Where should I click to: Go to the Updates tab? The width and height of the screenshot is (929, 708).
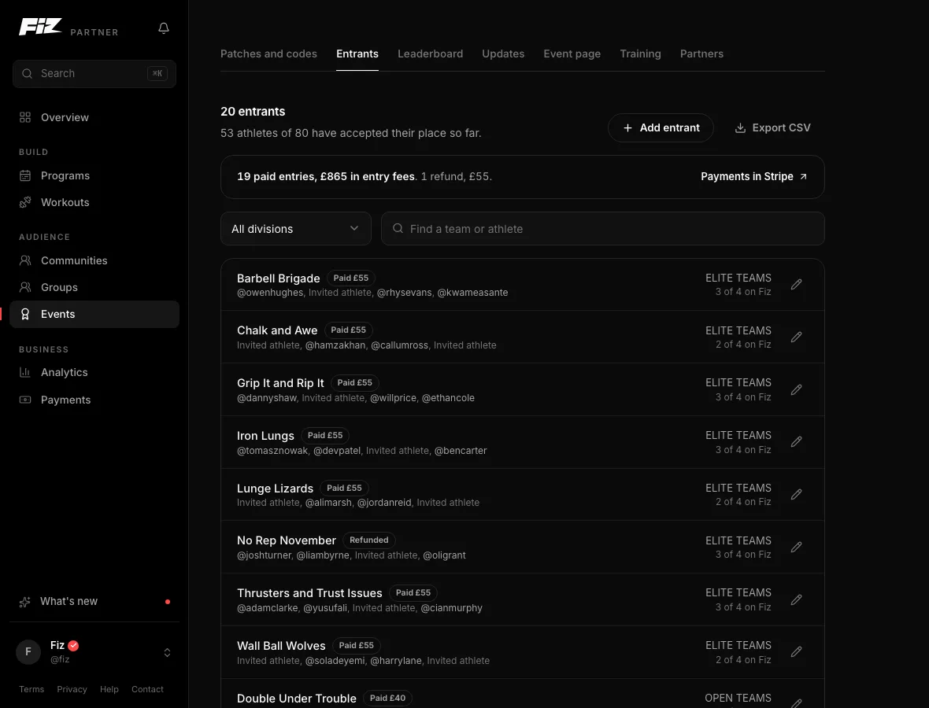click(x=503, y=53)
